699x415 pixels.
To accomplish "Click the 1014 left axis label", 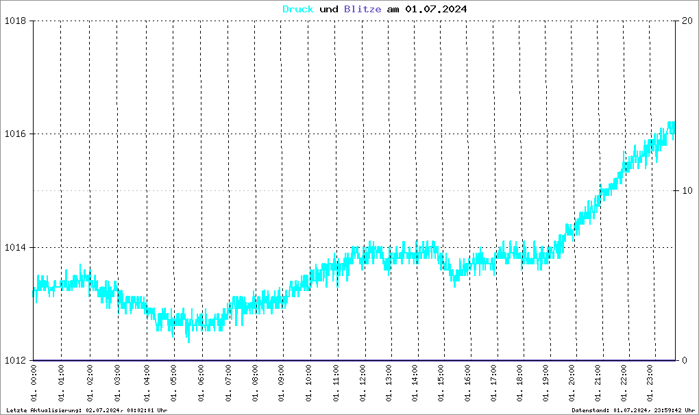I will pyautogui.click(x=15, y=248).
